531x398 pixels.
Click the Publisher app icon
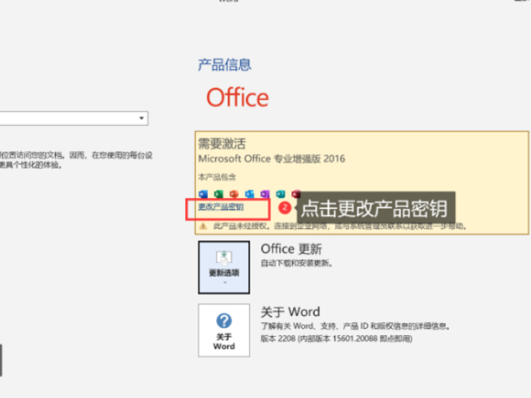click(281, 194)
